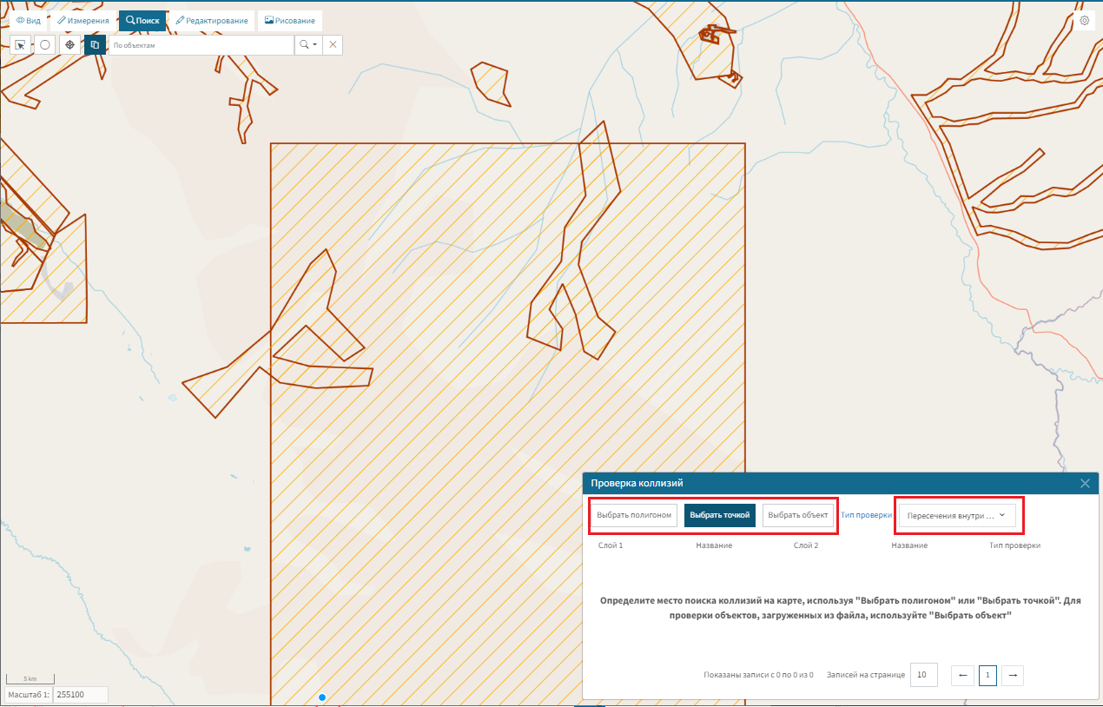The image size is (1103, 707).
Task: Close the Проверка коллизий panel
Action: pyautogui.click(x=1085, y=484)
